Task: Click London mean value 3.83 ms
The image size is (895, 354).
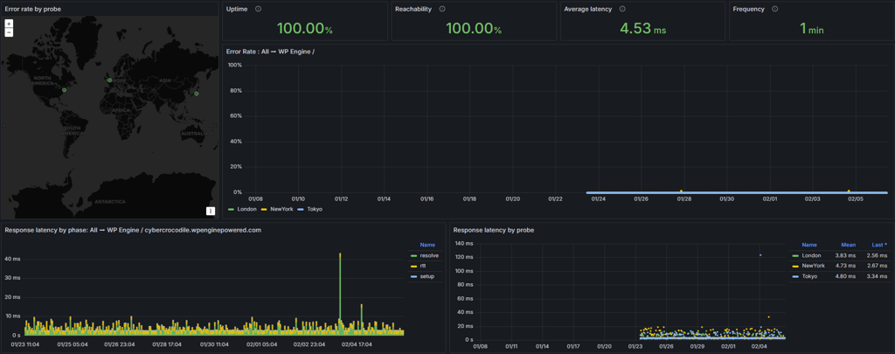Action: click(846, 255)
